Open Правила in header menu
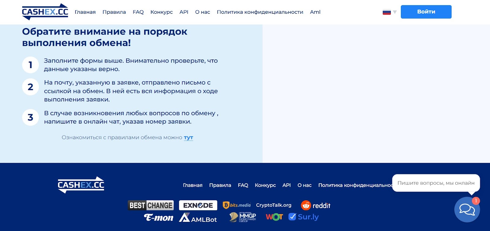 [x=114, y=12]
